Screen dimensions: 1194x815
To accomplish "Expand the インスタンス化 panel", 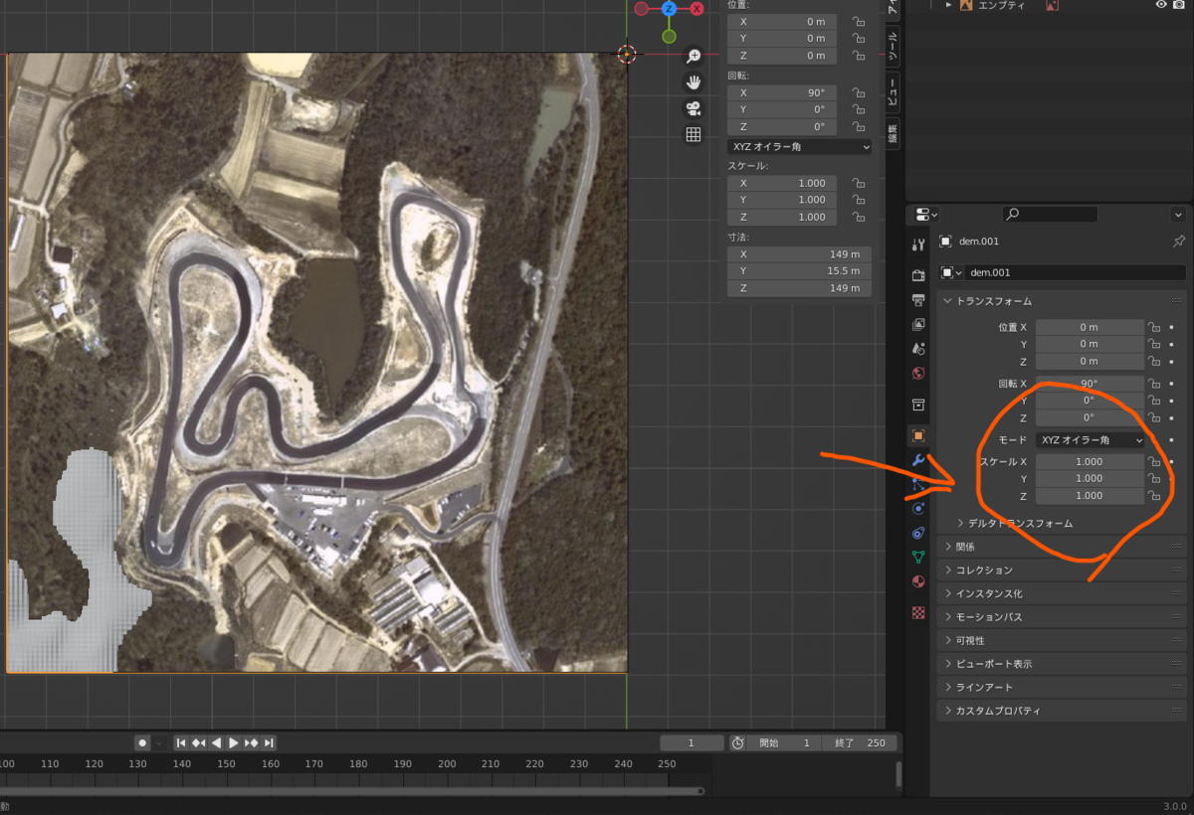I will pyautogui.click(x=947, y=593).
